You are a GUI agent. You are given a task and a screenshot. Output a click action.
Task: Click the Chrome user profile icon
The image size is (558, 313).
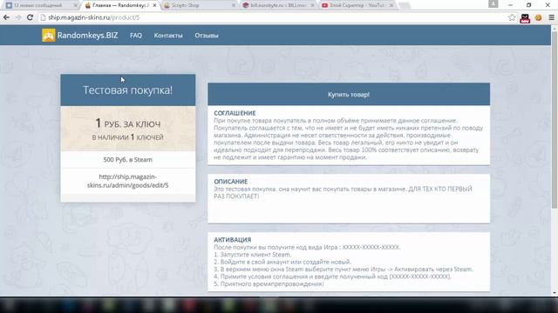pos(493,3)
